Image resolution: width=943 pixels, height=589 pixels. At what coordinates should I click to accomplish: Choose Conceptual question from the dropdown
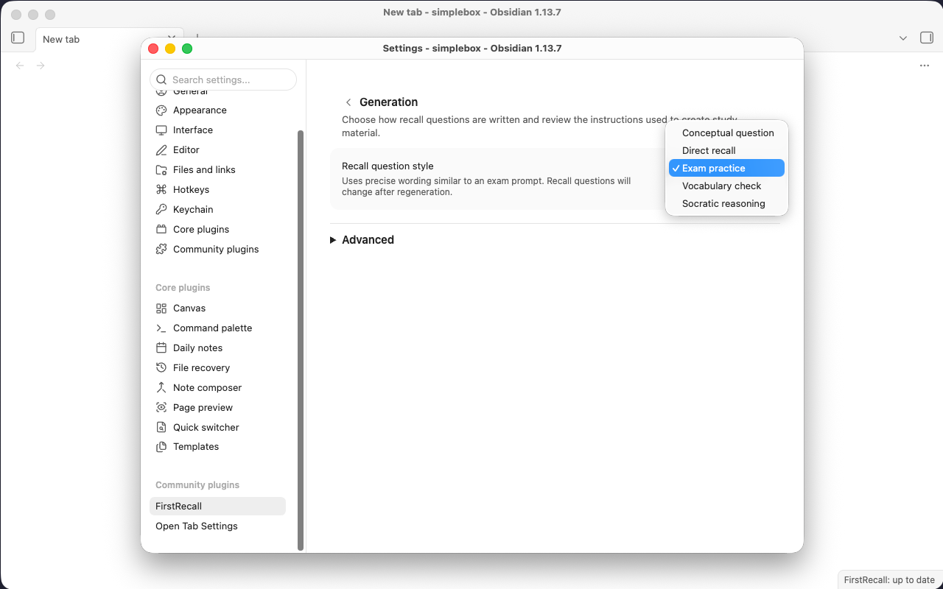click(x=726, y=133)
